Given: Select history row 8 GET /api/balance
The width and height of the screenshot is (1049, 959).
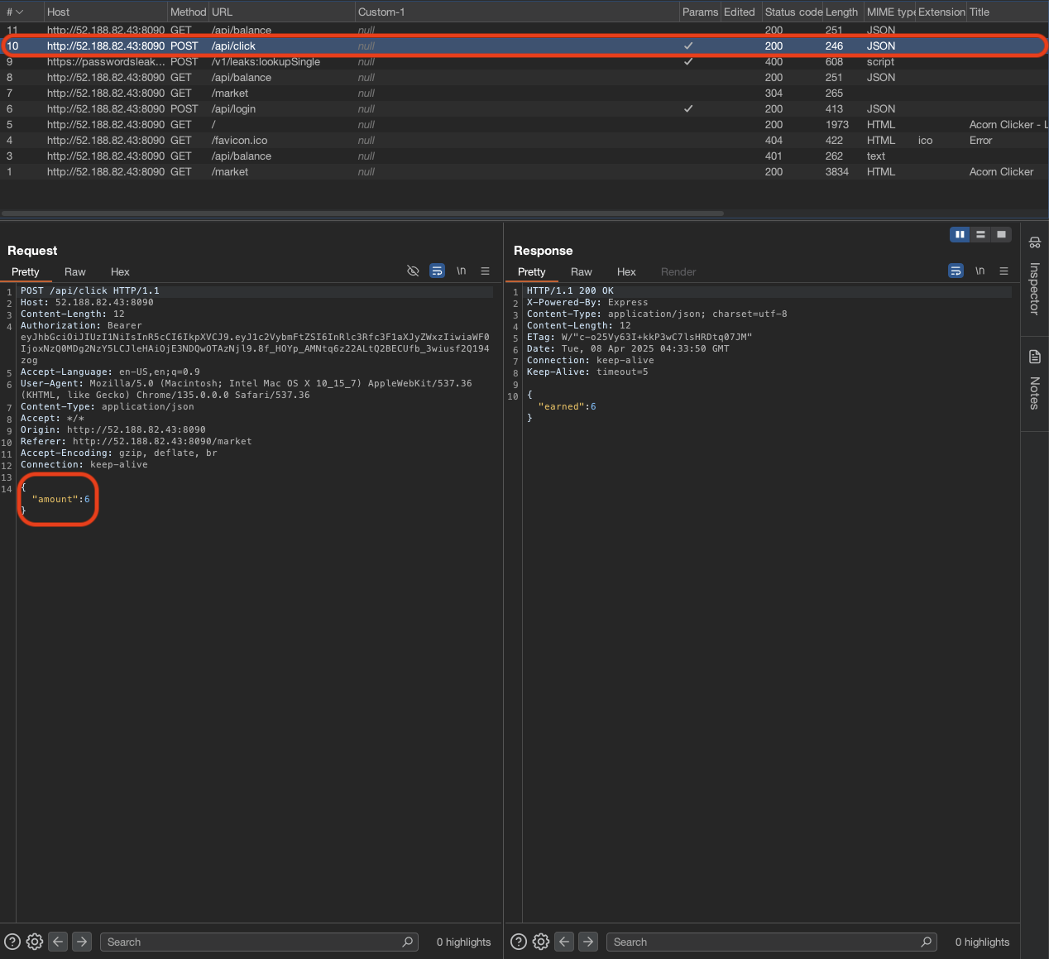Looking at the screenshot, I should tap(524, 77).
